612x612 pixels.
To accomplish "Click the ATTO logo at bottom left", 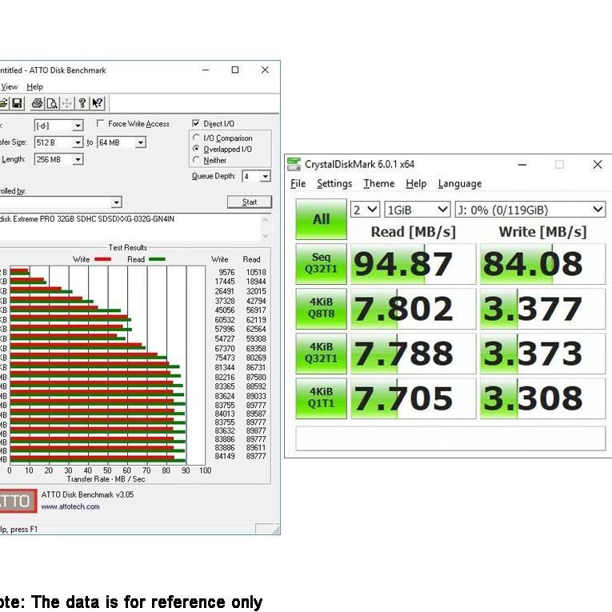I will (x=18, y=502).
